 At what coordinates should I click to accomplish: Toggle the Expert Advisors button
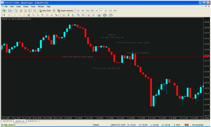[65, 11]
